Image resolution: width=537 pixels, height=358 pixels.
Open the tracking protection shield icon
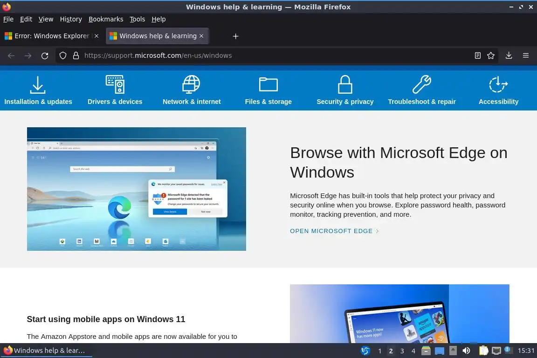(x=62, y=55)
